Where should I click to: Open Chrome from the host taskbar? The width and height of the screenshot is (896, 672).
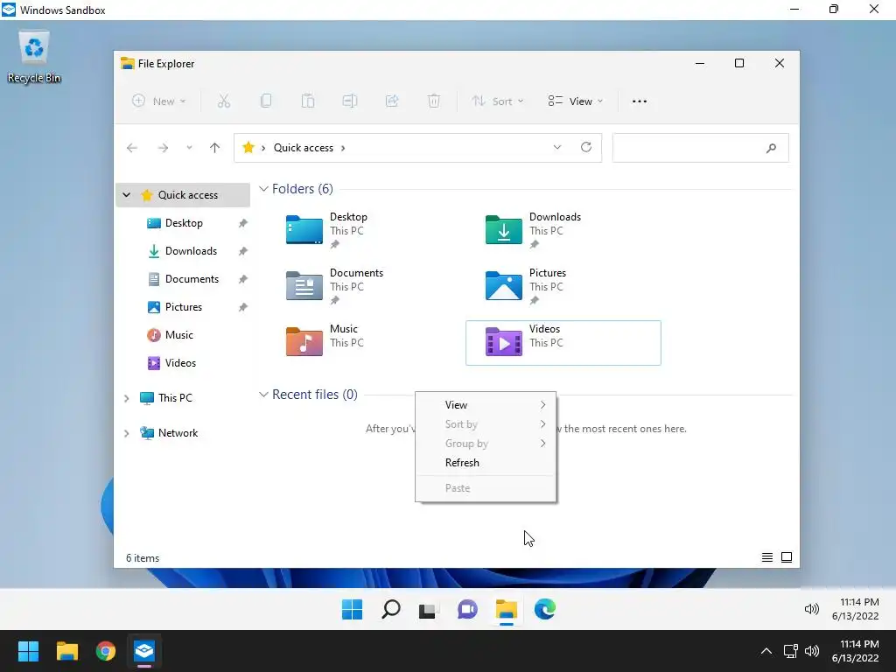click(x=106, y=651)
